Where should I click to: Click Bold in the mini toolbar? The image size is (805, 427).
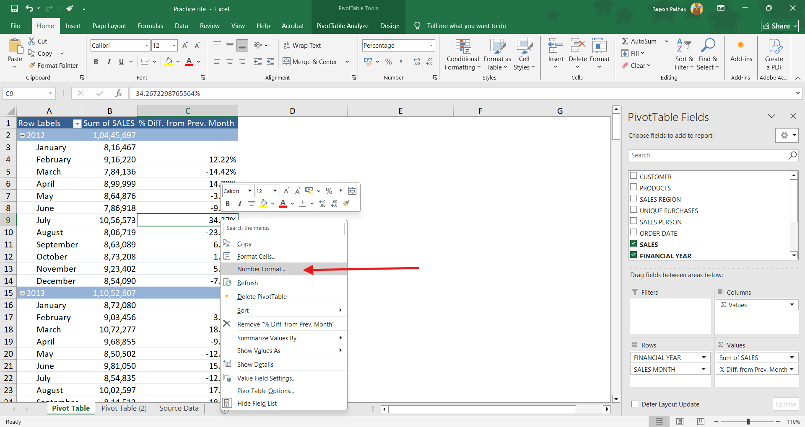click(228, 203)
